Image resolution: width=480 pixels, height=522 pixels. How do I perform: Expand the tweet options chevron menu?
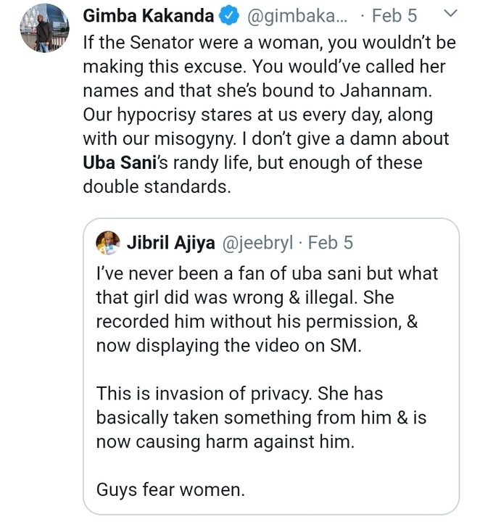pyautogui.click(x=450, y=14)
